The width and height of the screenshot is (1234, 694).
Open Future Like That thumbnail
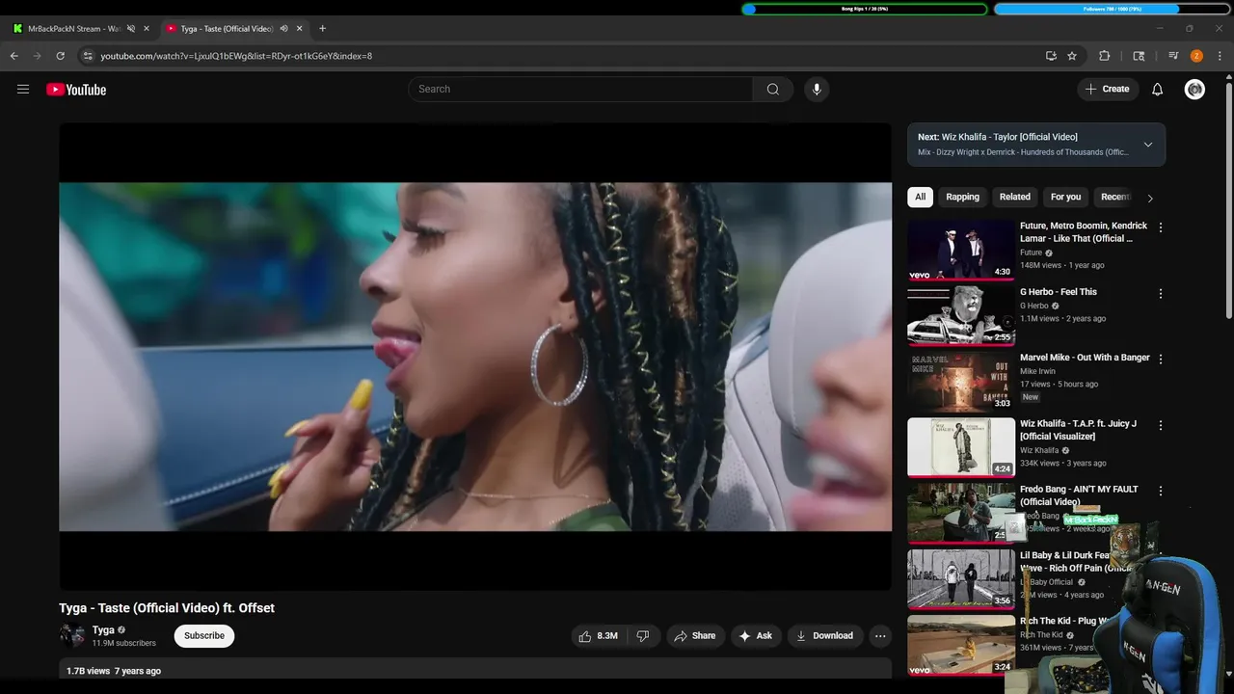click(x=961, y=251)
